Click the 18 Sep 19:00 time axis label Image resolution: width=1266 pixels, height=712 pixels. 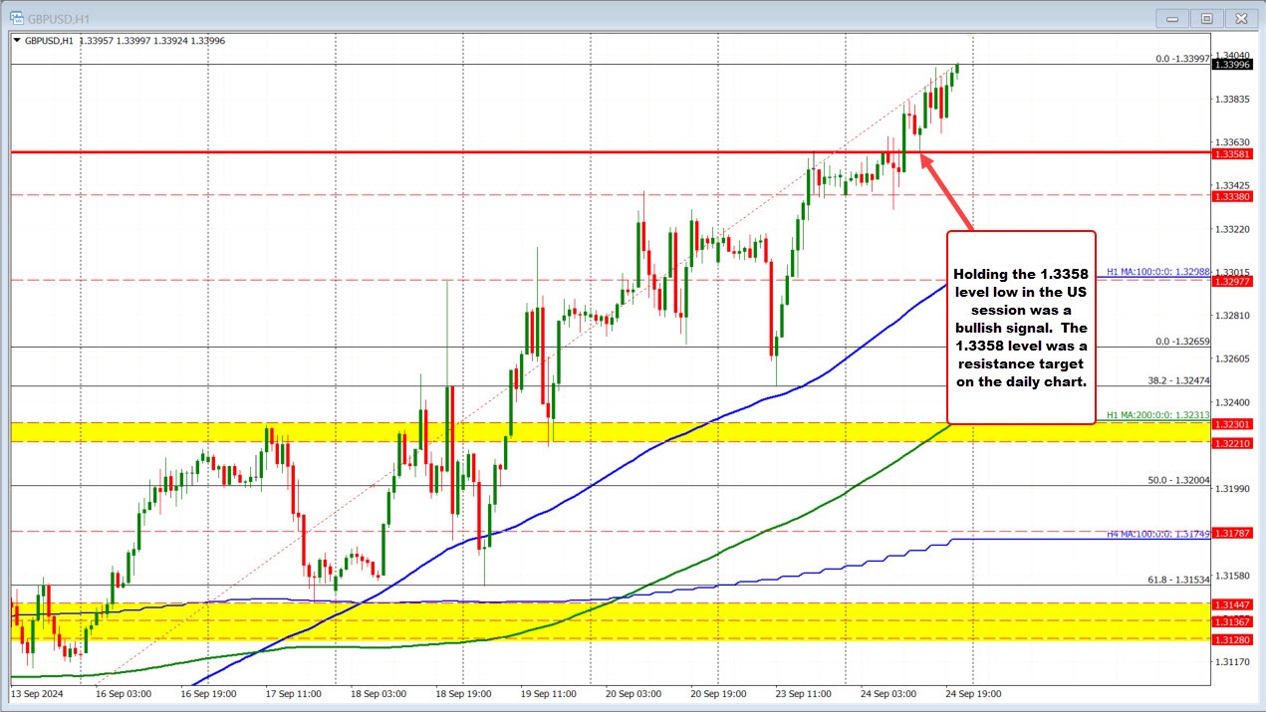click(x=465, y=693)
